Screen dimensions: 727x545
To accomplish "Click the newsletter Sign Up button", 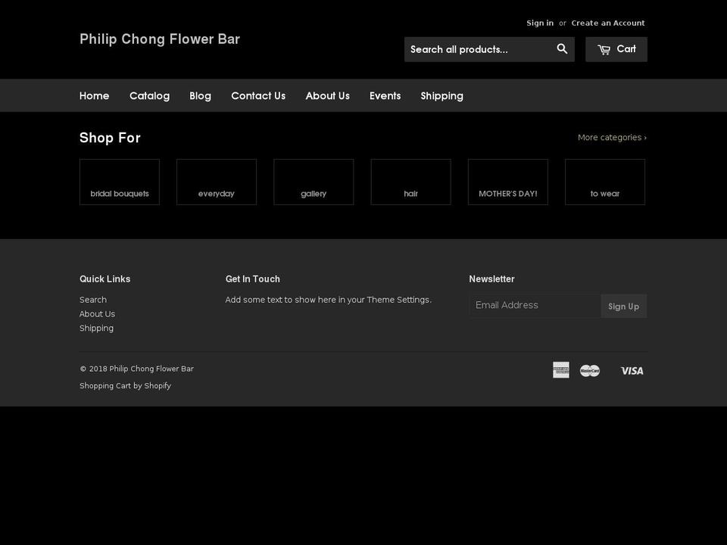I will click(x=623, y=306).
